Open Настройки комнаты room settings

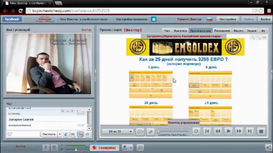(x=132, y=19)
